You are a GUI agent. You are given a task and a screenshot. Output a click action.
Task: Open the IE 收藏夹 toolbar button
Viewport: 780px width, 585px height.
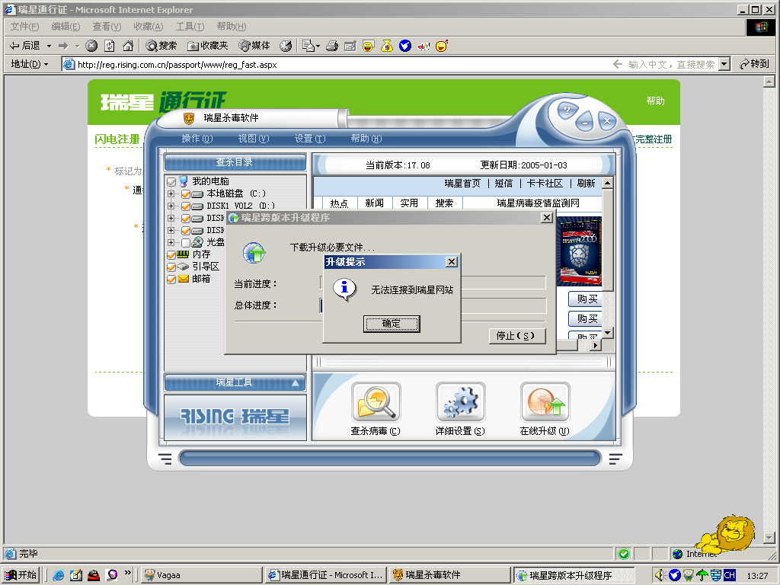point(207,46)
